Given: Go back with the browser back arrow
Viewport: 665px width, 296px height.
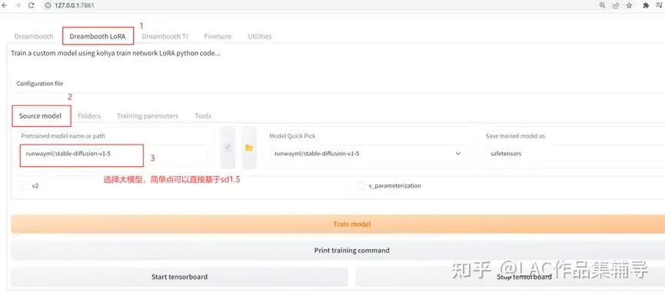Looking at the screenshot, I should pyautogui.click(x=5, y=5).
